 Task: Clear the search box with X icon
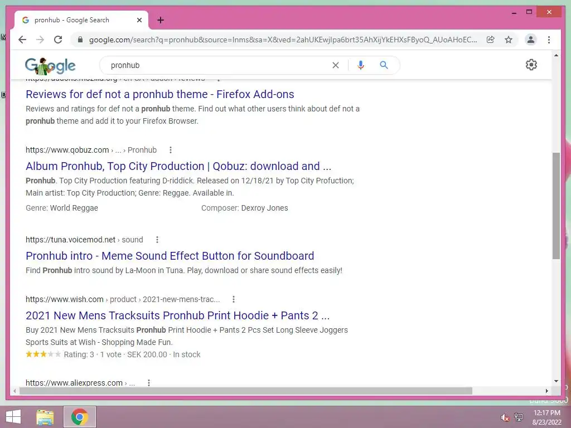point(335,65)
